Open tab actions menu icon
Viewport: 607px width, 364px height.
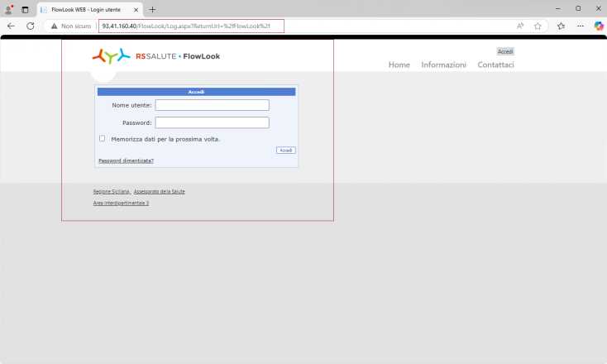click(25, 9)
